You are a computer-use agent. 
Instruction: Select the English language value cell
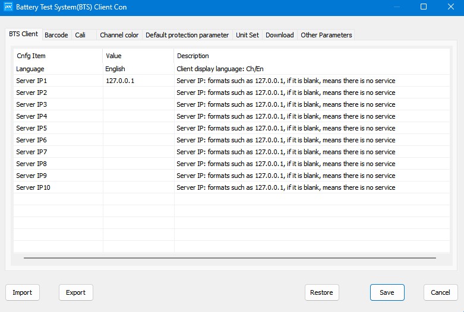point(138,69)
